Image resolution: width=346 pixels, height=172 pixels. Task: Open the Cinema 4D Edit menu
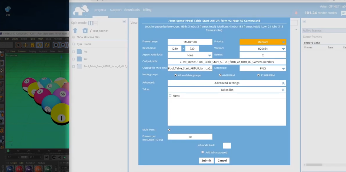[x=7, y=39]
